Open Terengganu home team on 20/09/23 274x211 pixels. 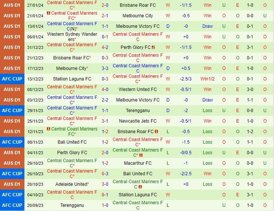[x=72, y=205]
